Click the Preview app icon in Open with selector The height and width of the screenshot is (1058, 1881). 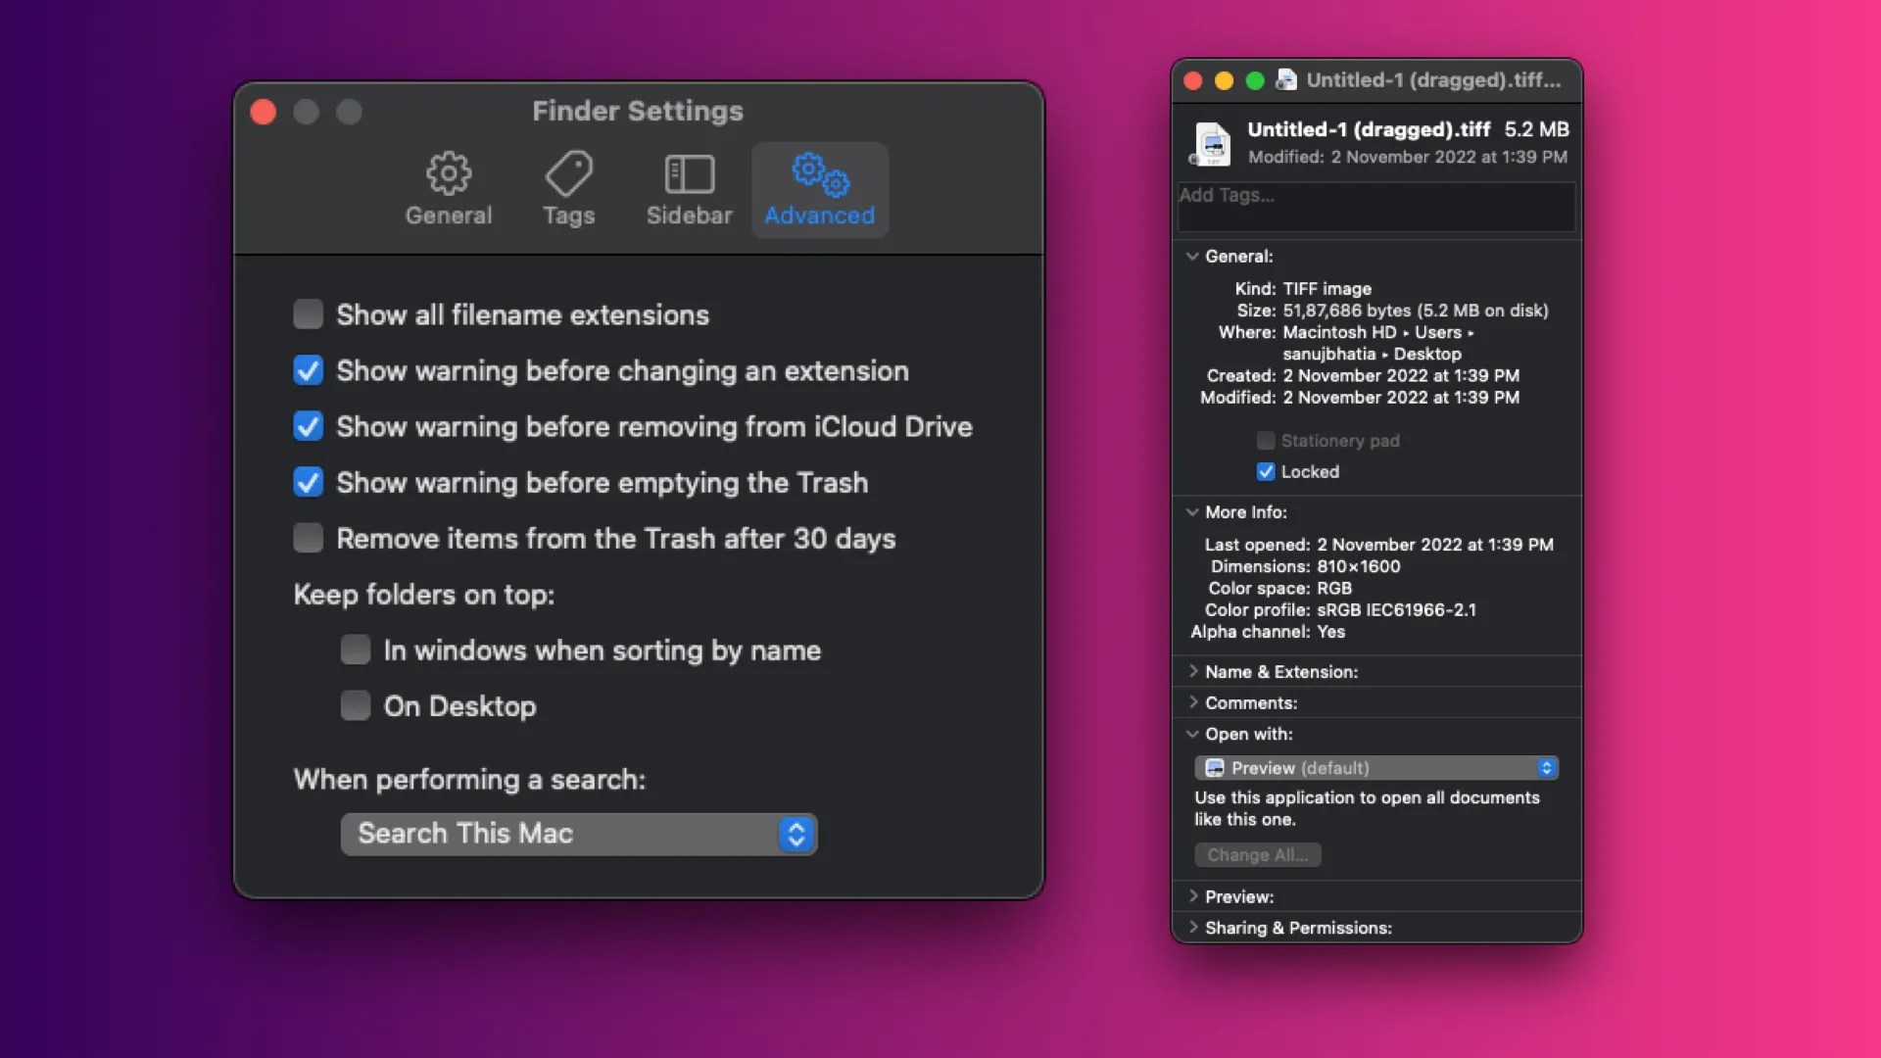pyautogui.click(x=1215, y=768)
